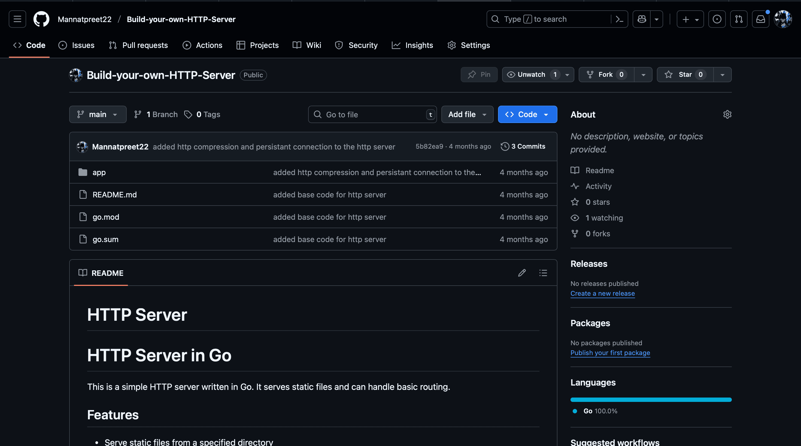
Task: Click the go.sum file icon
Action: click(83, 239)
